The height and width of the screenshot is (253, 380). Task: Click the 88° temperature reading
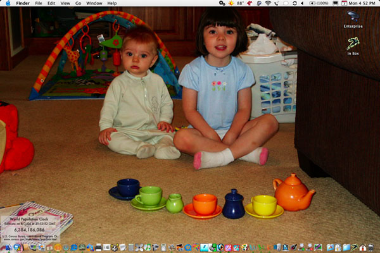pyautogui.click(x=240, y=3)
